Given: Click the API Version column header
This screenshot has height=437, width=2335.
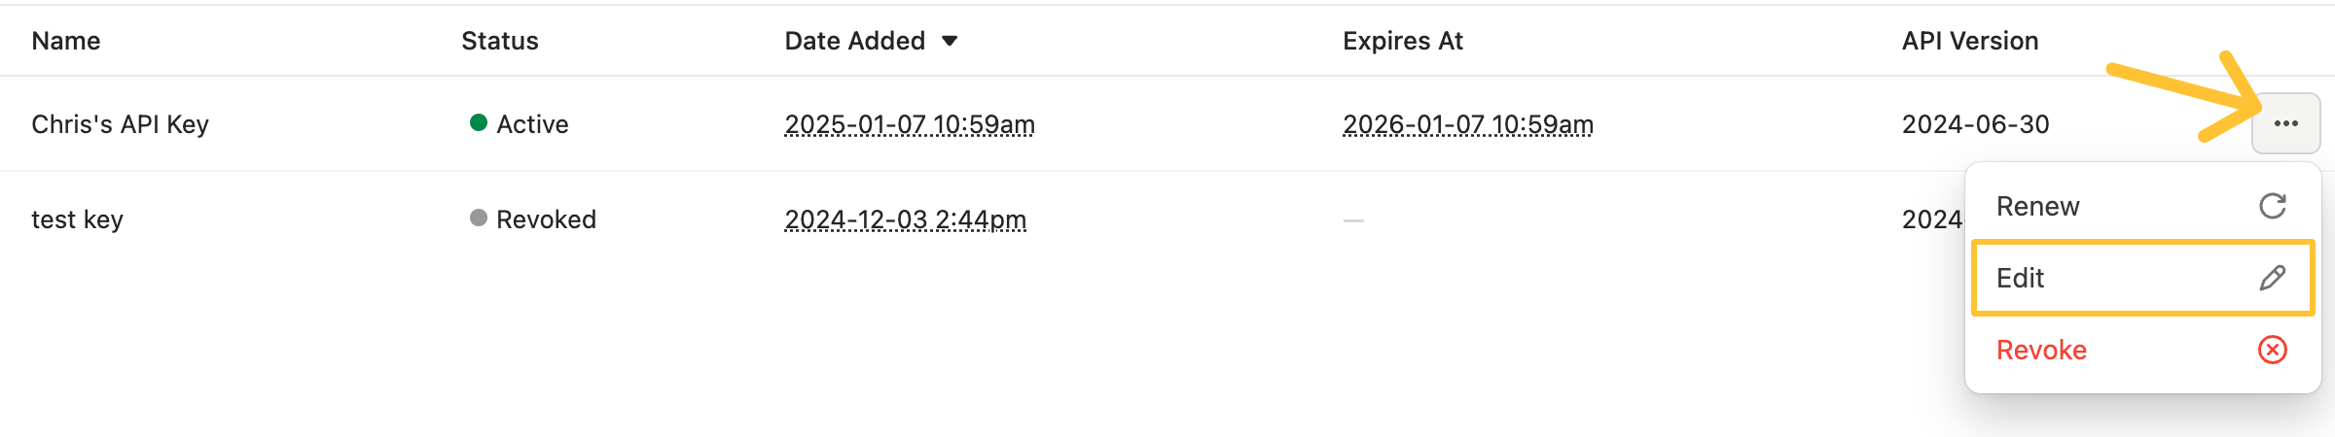Looking at the screenshot, I should coord(1970,41).
